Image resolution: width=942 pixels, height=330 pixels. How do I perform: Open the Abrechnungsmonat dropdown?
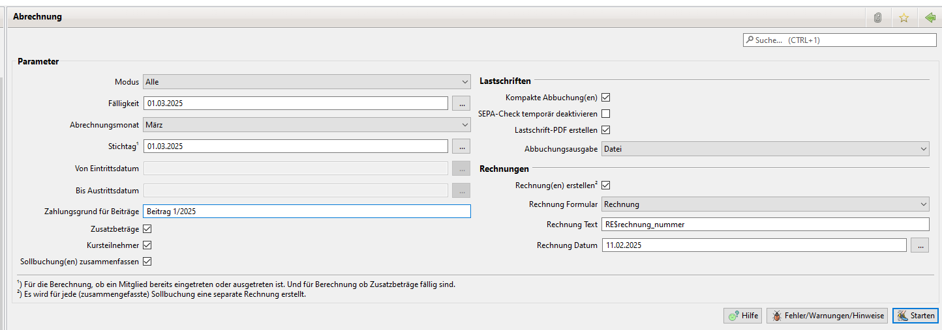tap(307, 125)
